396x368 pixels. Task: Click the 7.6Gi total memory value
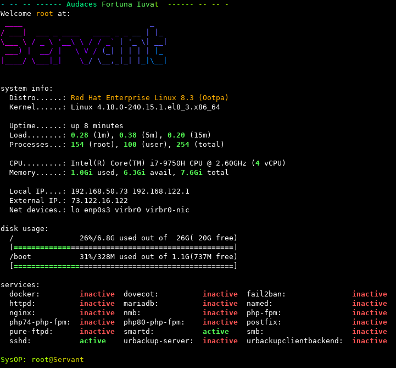click(x=192, y=173)
